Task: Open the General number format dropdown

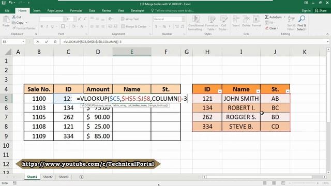Action: [183, 19]
